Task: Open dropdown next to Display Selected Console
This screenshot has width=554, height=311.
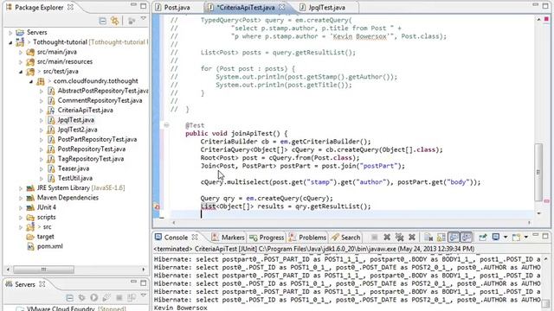Action: pyautogui.click(x=506, y=238)
